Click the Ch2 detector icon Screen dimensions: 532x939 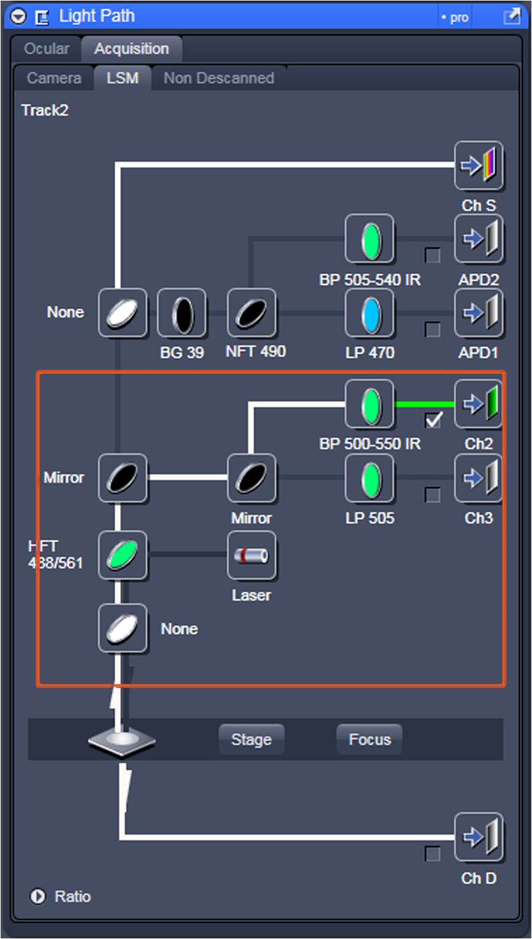coord(478,404)
